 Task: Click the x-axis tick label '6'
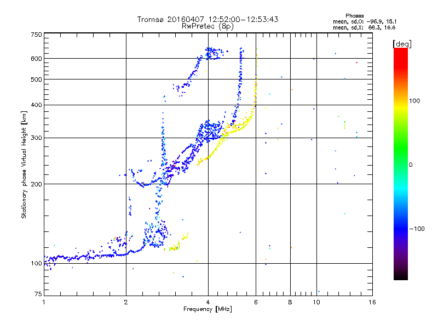[256, 302]
